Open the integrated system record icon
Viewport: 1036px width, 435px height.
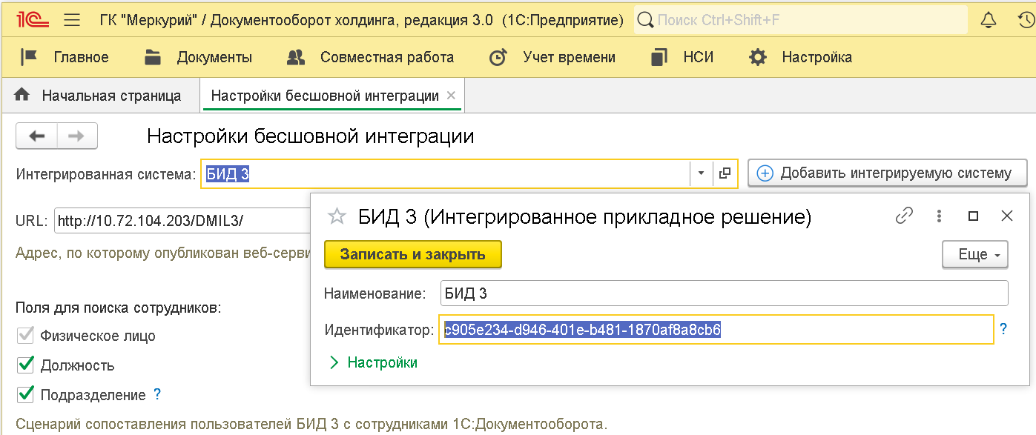[x=725, y=174]
